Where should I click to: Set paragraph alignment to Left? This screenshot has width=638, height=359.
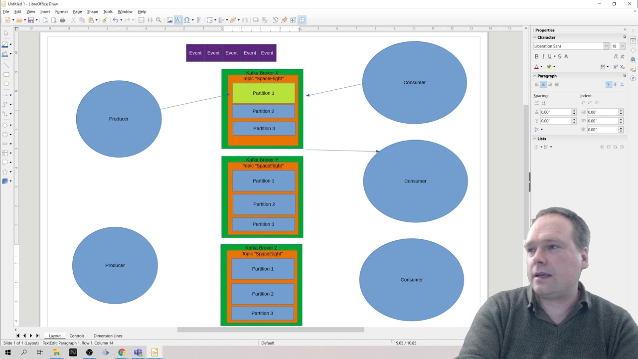coord(537,84)
